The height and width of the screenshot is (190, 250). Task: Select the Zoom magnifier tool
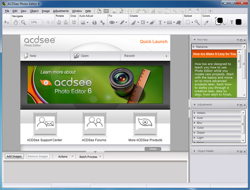(x=23, y=22)
